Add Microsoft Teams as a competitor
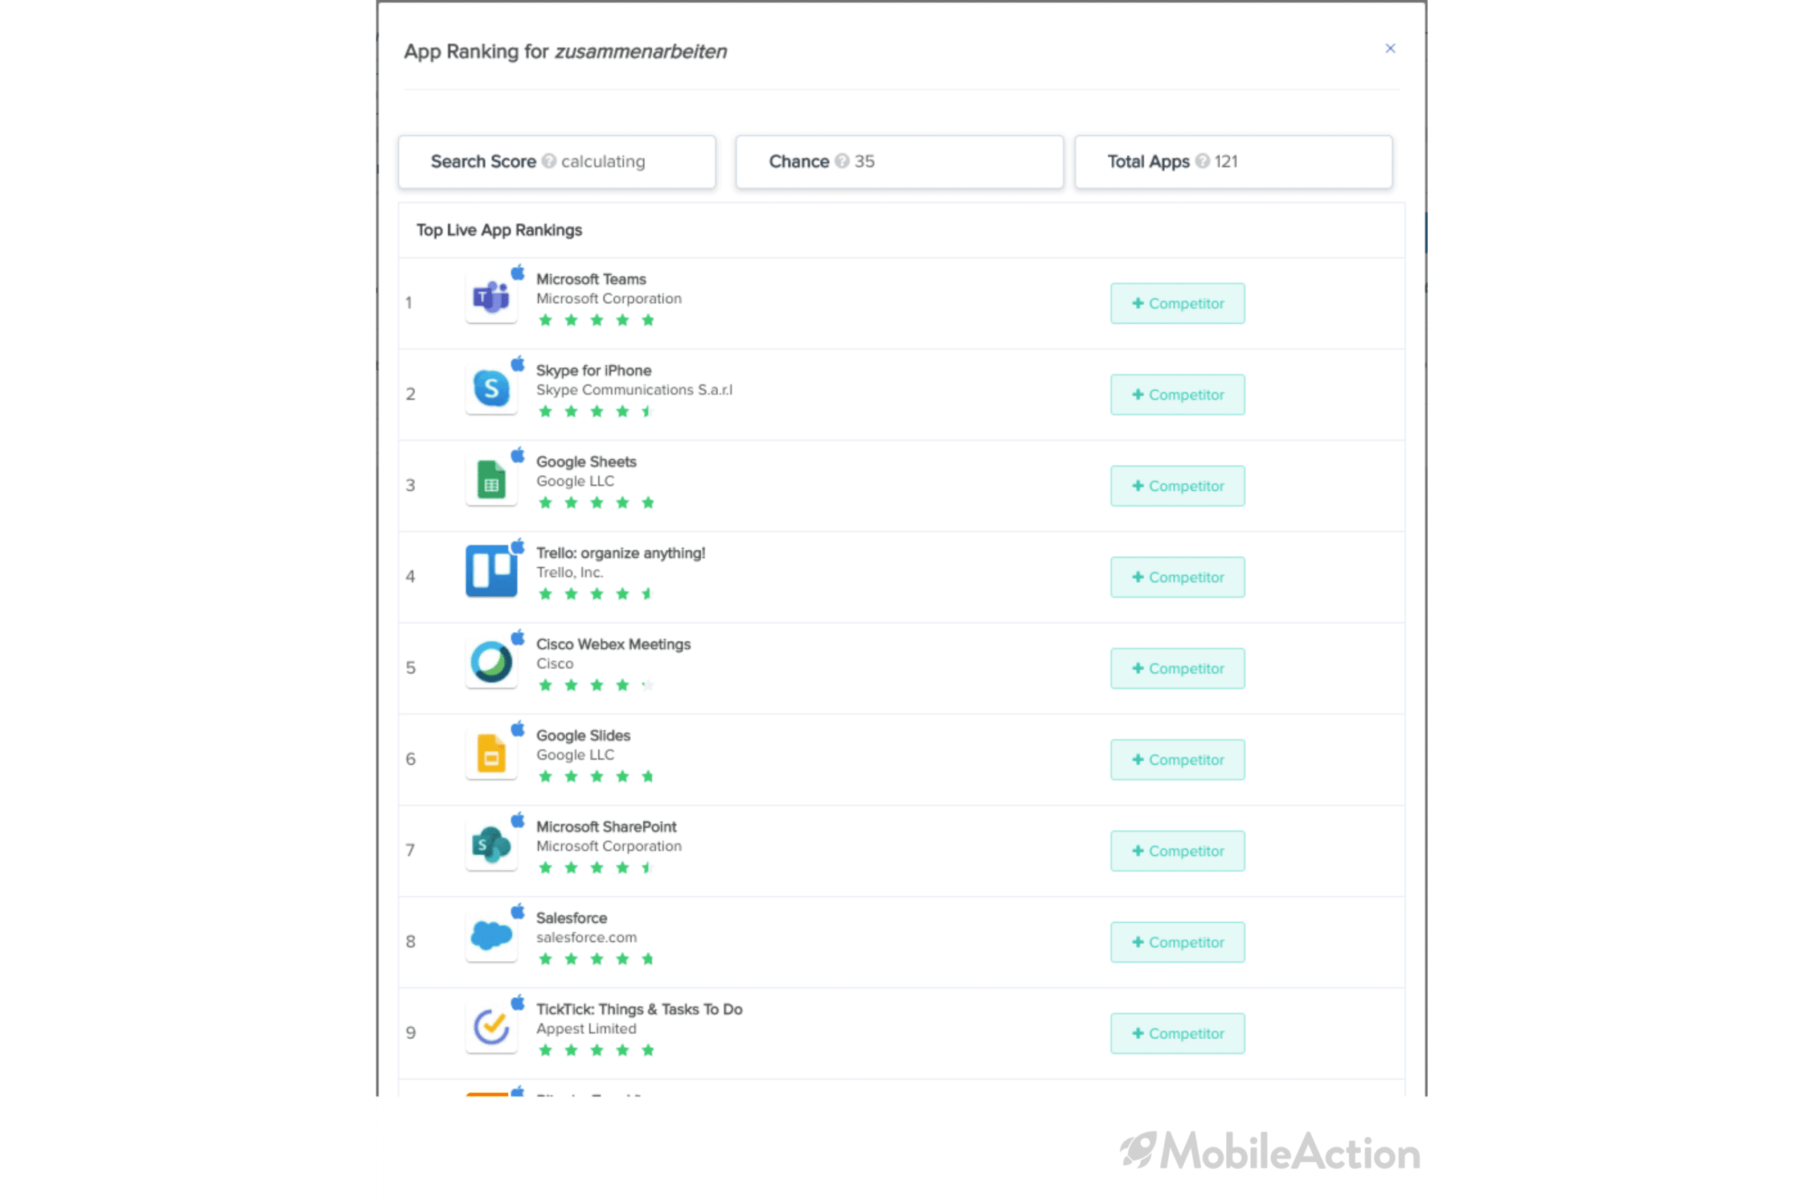The image size is (1804, 1203). click(x=1178, y=304)
